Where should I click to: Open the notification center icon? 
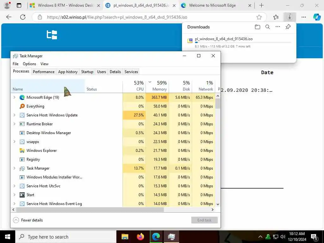pos(314,237)
